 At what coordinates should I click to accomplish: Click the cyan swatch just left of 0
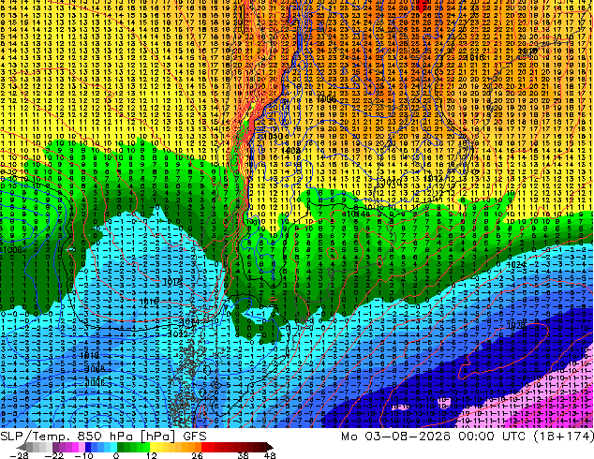[x=113, y=447]
